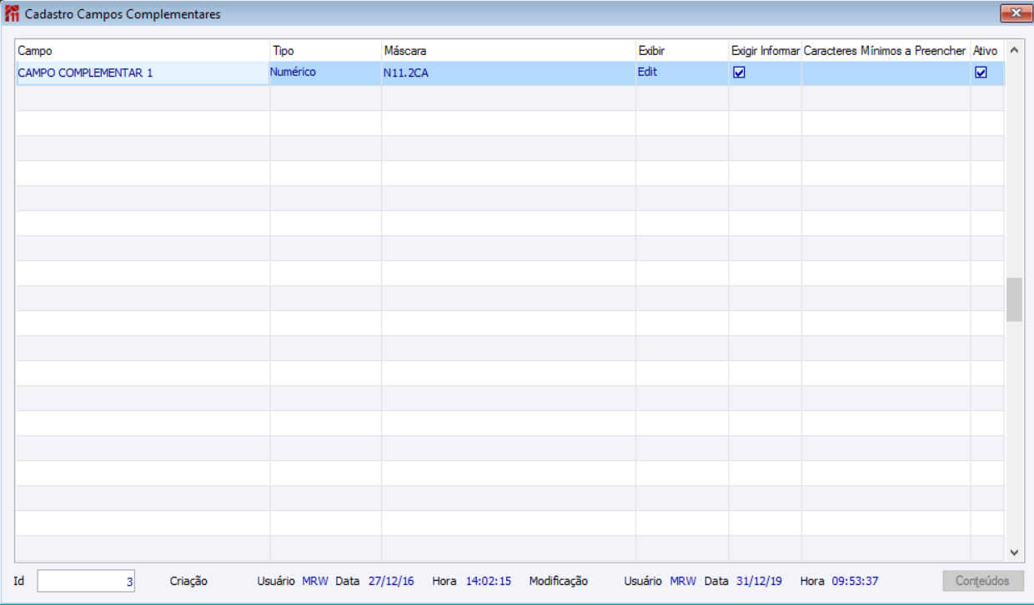Close the Cadastro Campos Complementares window
Image resolution: width=1034 pixels, height=605 pixels.
[1016, 12]
